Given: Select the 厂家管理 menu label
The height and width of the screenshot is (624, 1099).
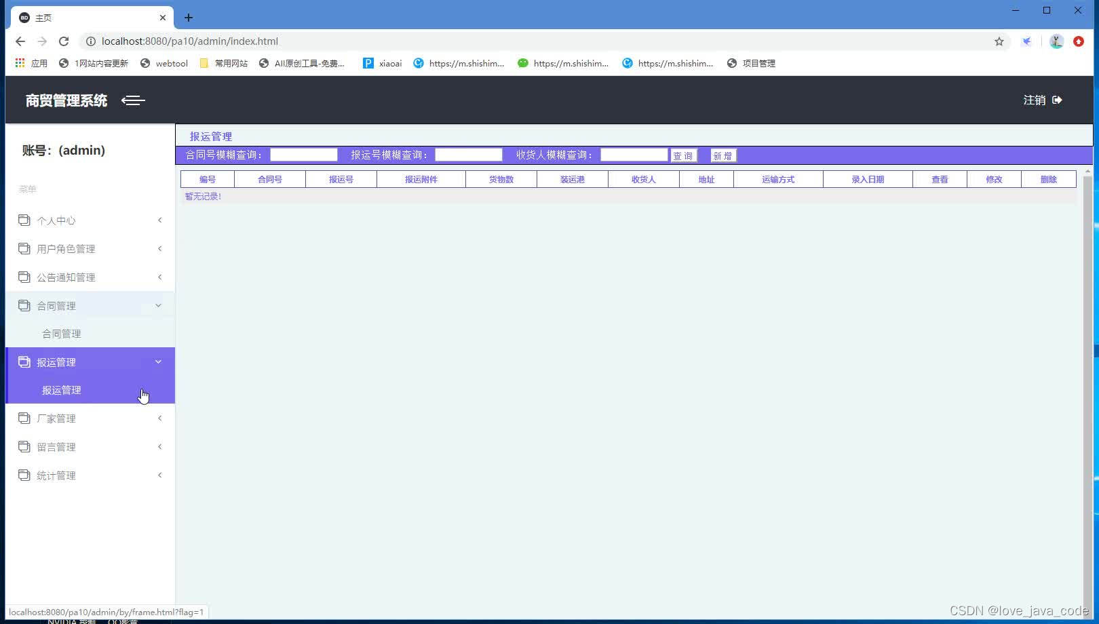Looking at the screenshot, I should coord(56,418).
